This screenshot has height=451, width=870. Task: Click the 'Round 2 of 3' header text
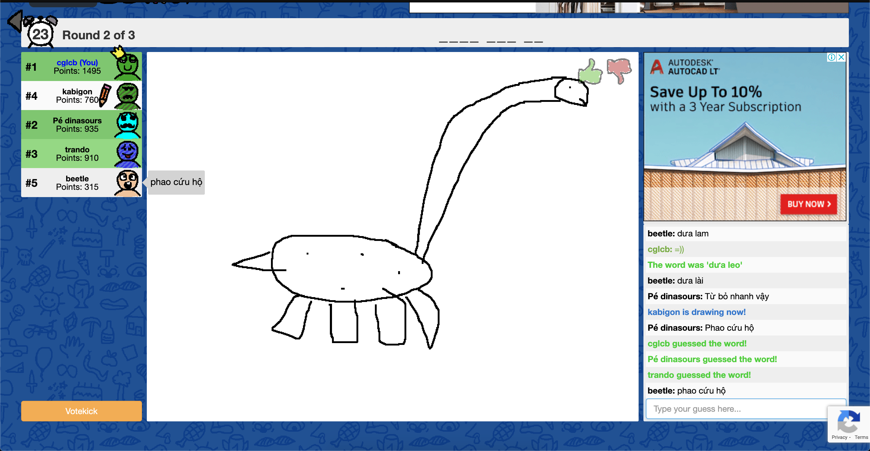tap(98, 35)
